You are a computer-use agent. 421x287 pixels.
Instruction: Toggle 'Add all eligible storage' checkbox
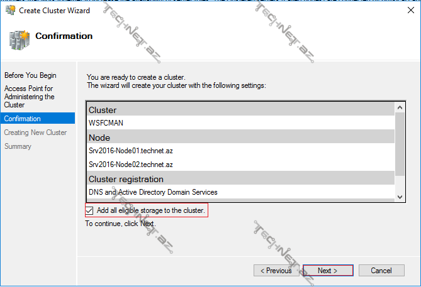(x=89, y=210)
